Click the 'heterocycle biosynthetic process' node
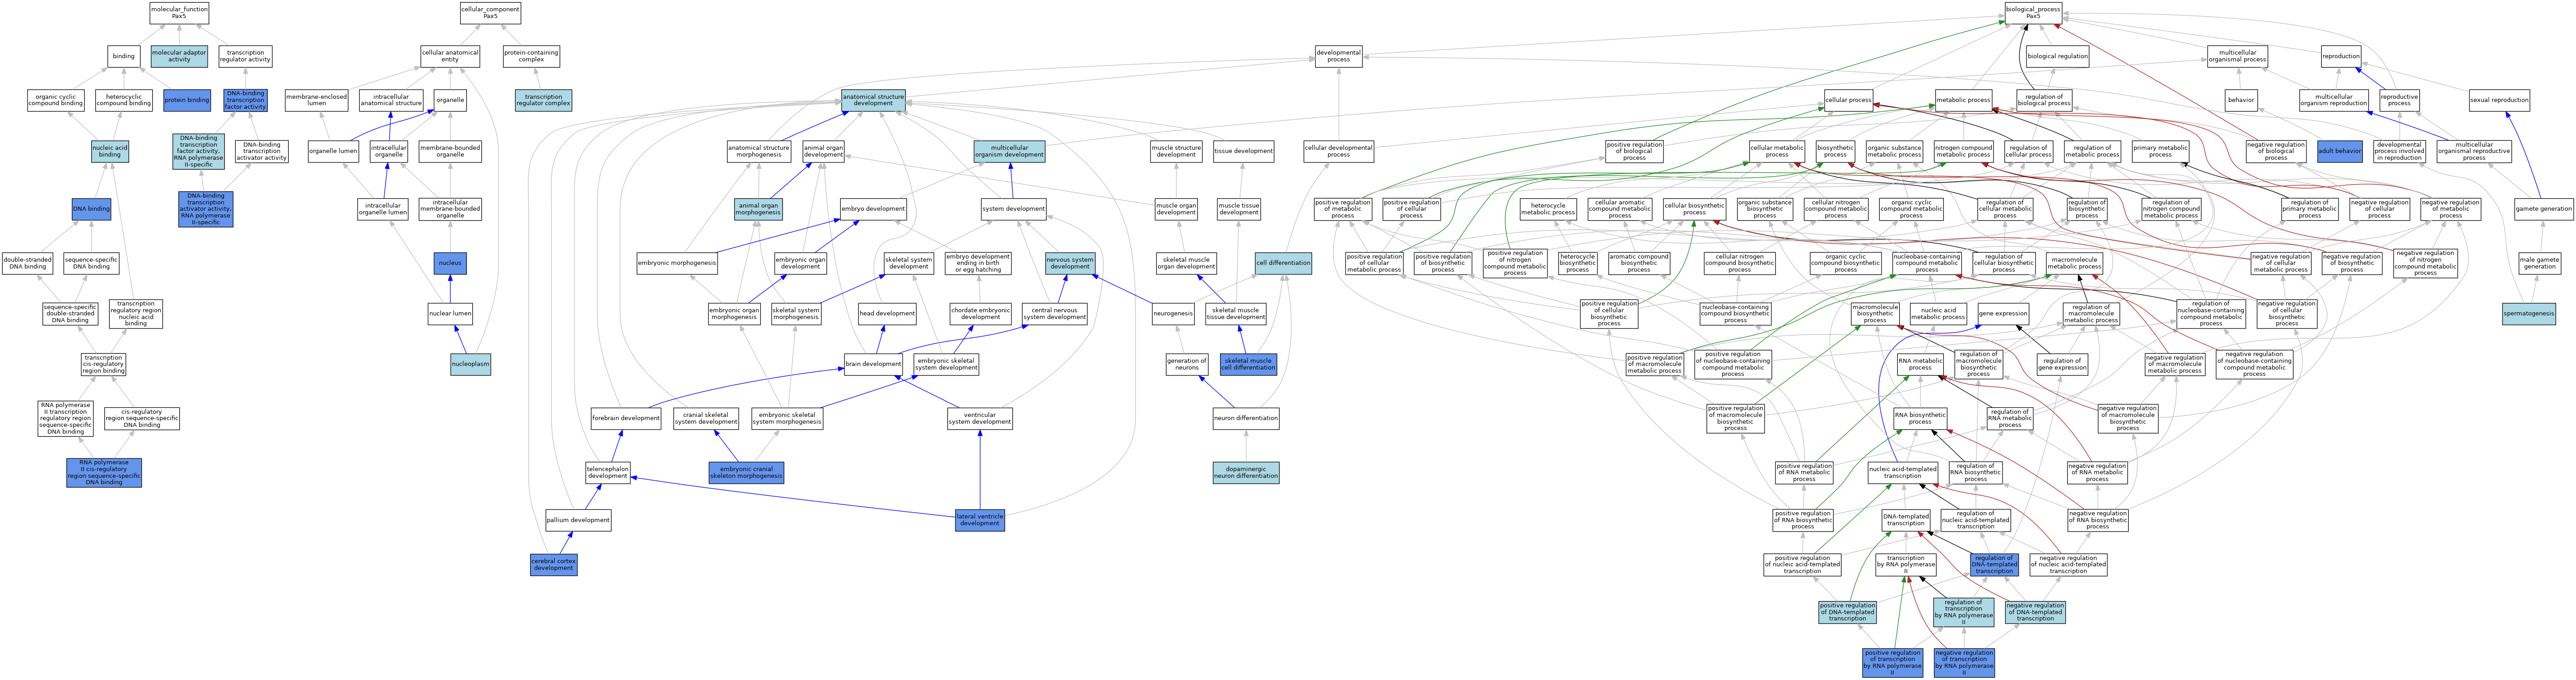 pyautogui.click(x=1577, y=263)
